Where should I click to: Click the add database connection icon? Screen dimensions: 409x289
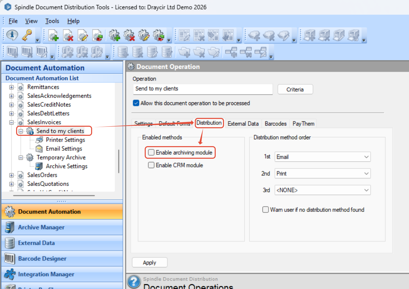point(123,52)
